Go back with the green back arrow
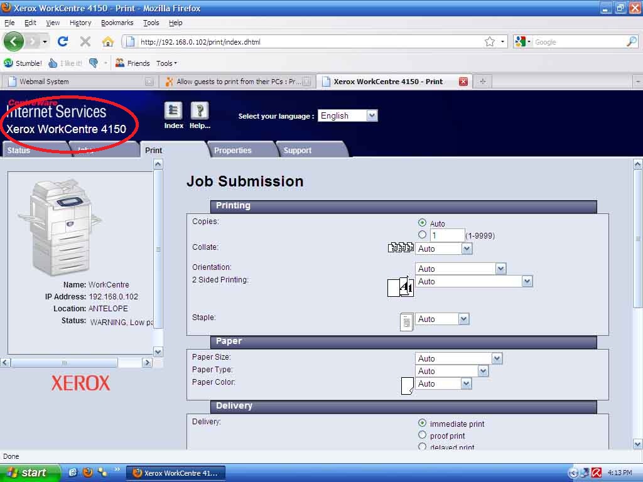This screenshot has width=643, height=482. (14, 41)
